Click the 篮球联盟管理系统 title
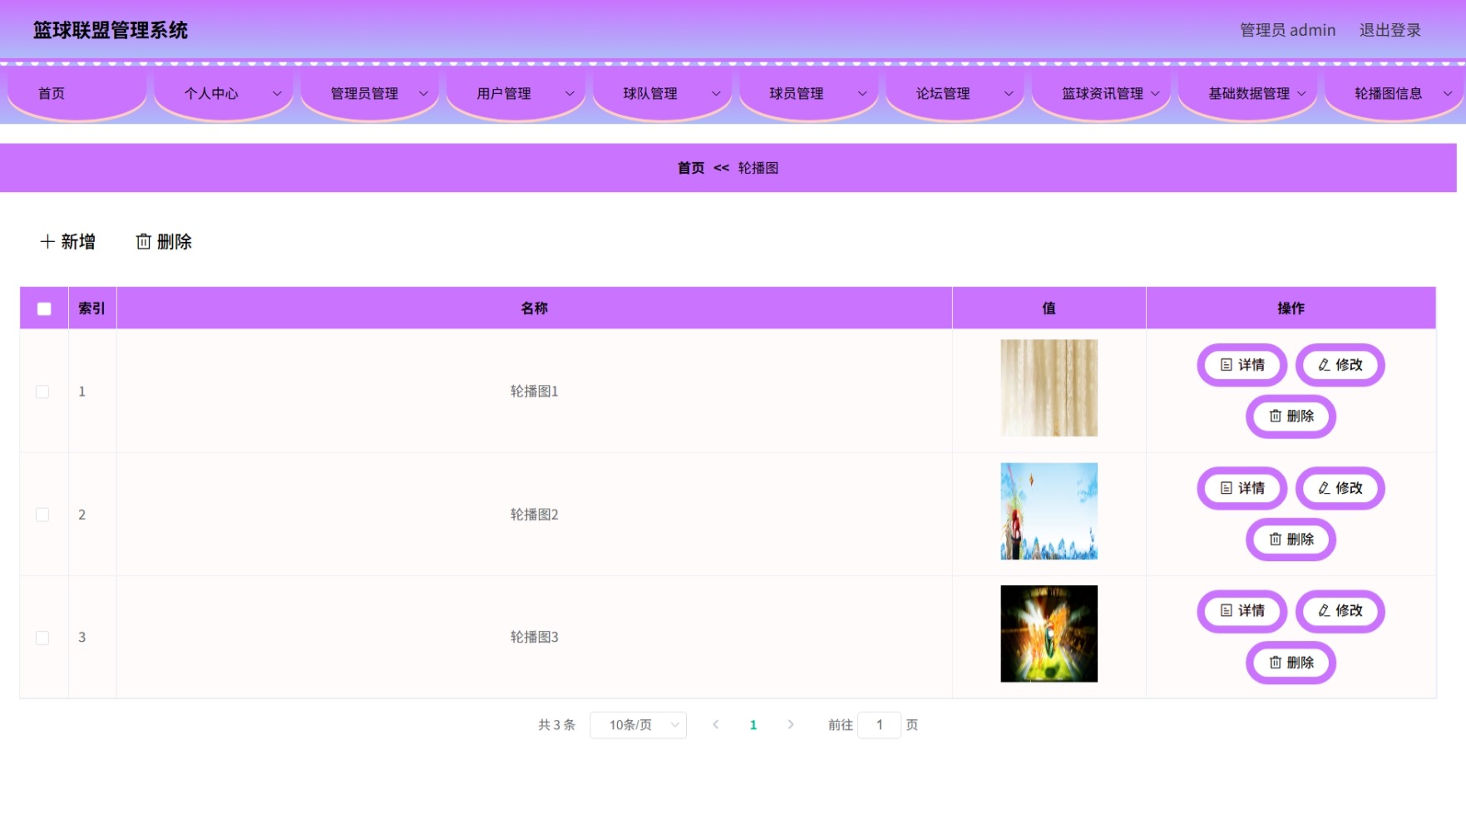Viewport: 1466px width, 833px height. pyautogui.click(x=111, y=31)
